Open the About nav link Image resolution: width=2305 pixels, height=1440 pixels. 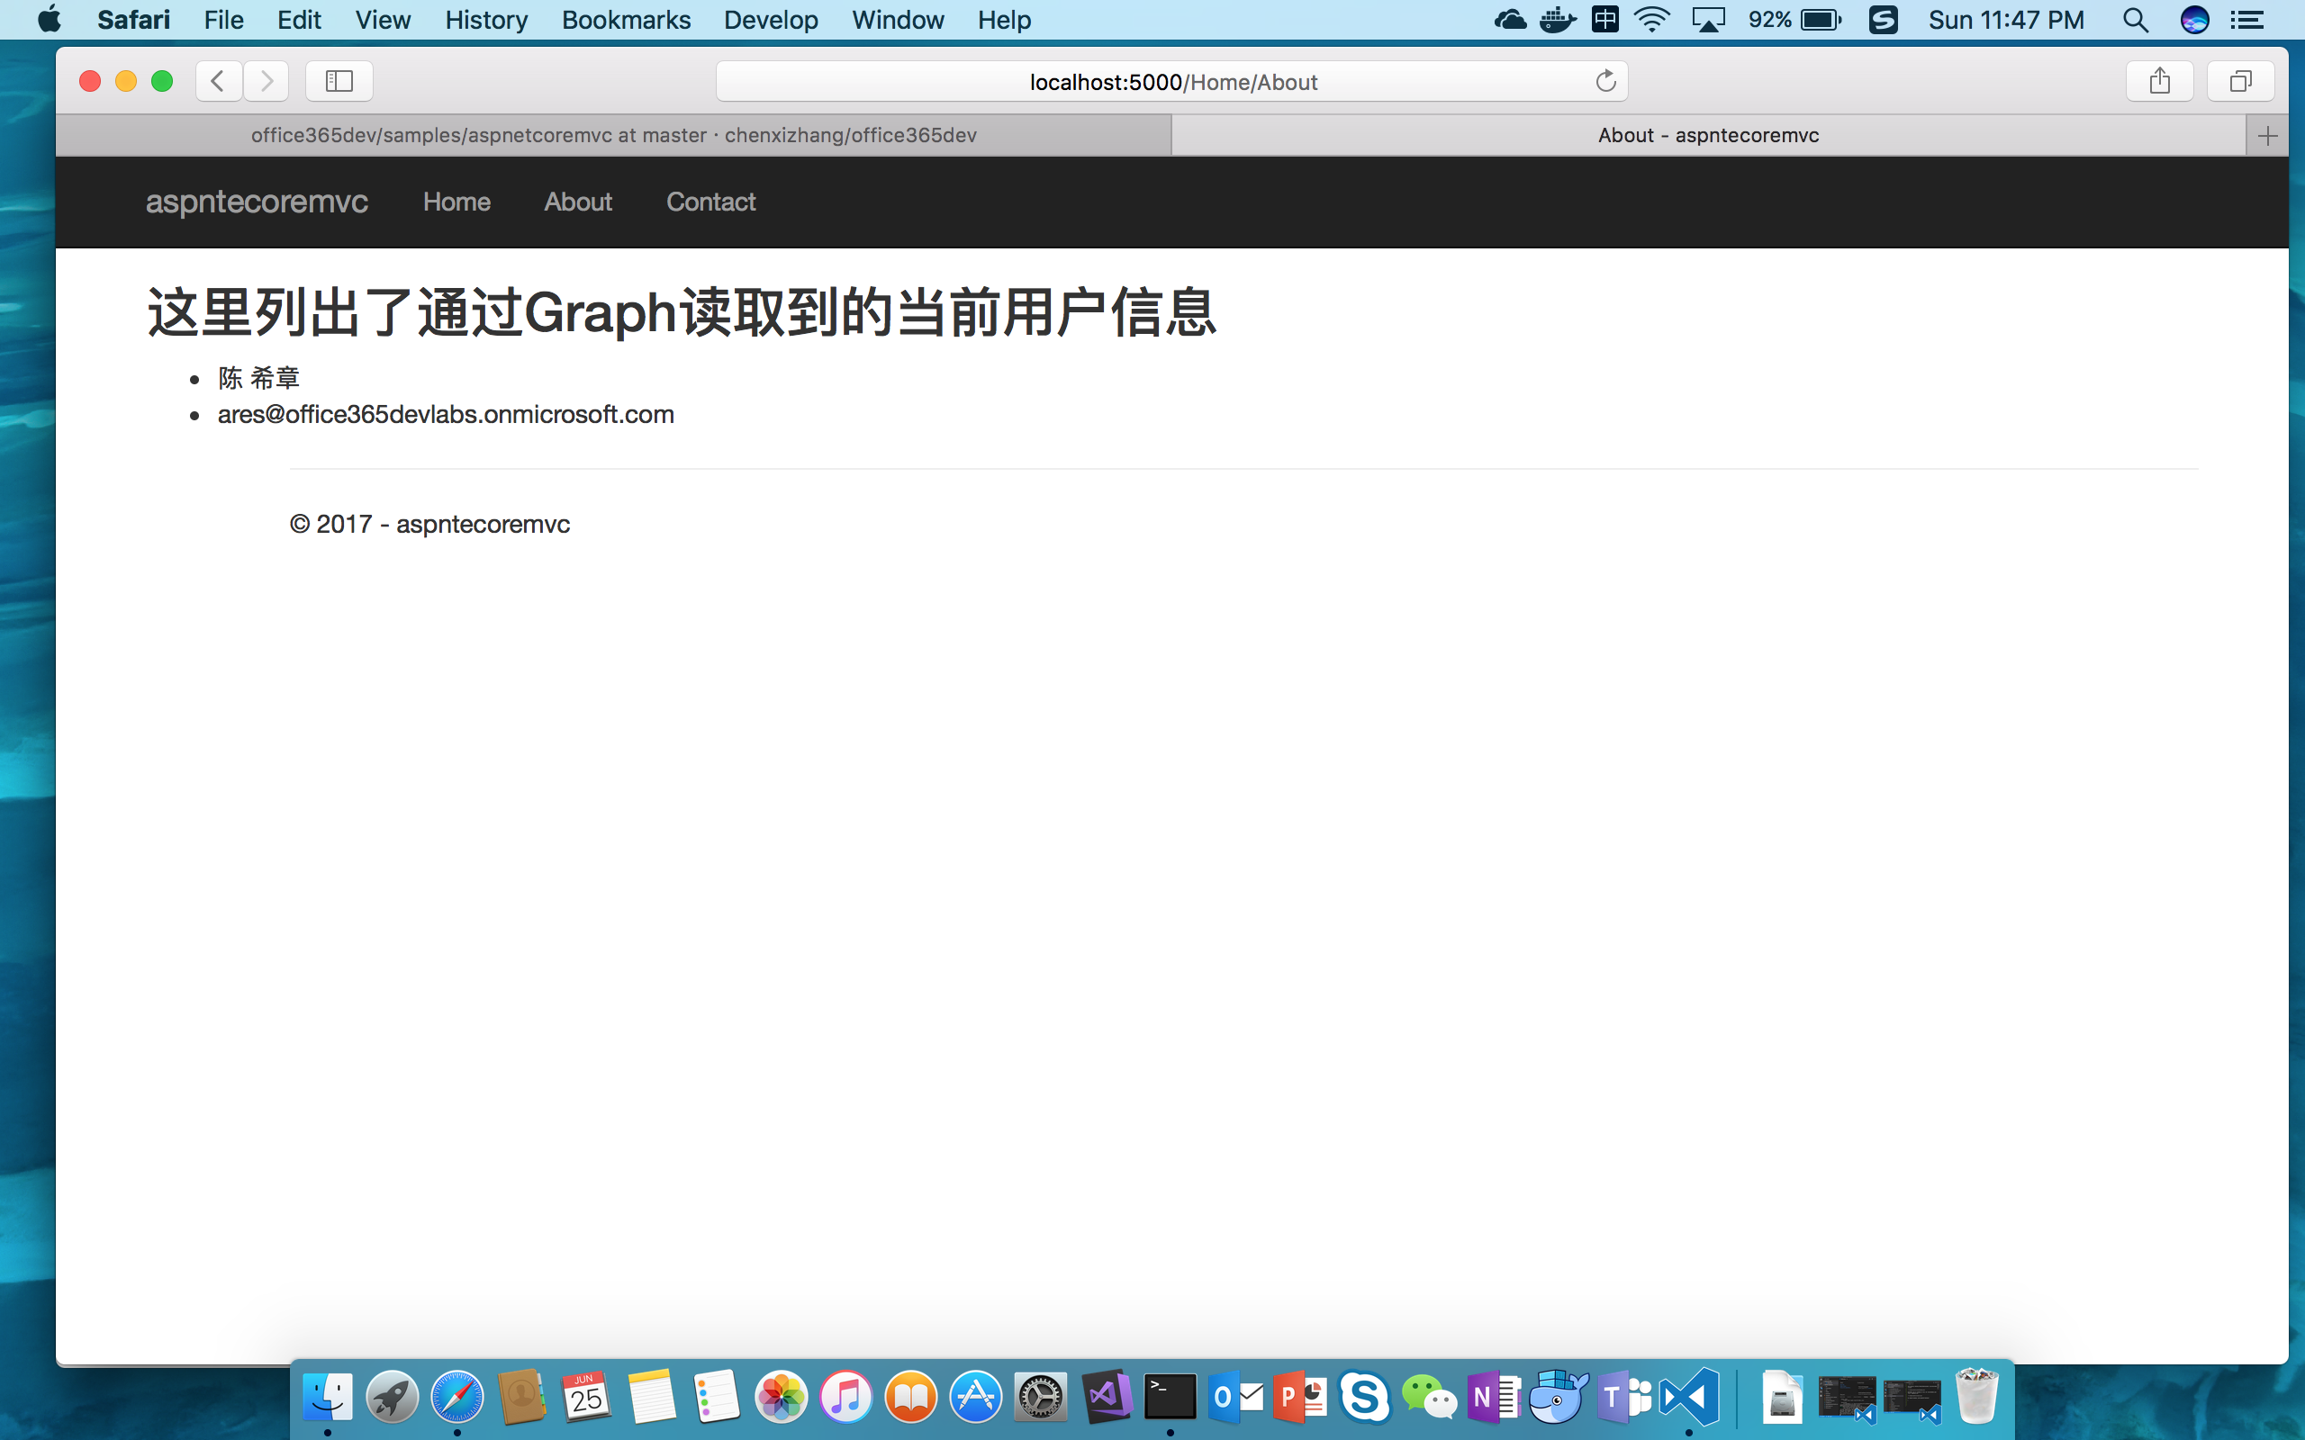pyautogui.click(x=577, y=202)
